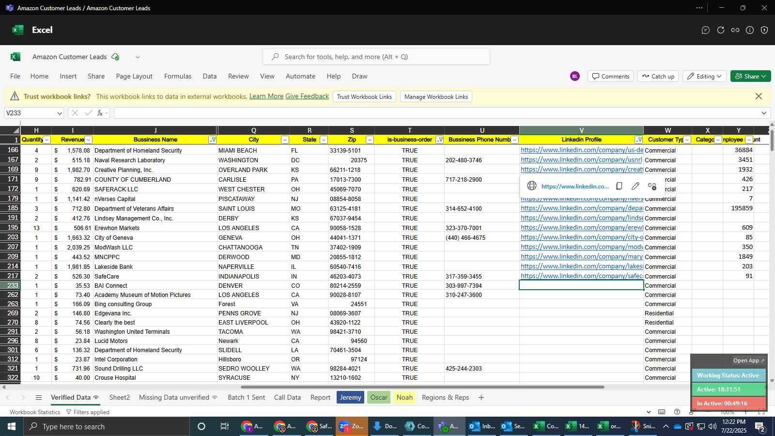The width and height of the screenshot is (775, 436).
Task: Add a new sheet with the plus icon
Action: tap(481, 397)
